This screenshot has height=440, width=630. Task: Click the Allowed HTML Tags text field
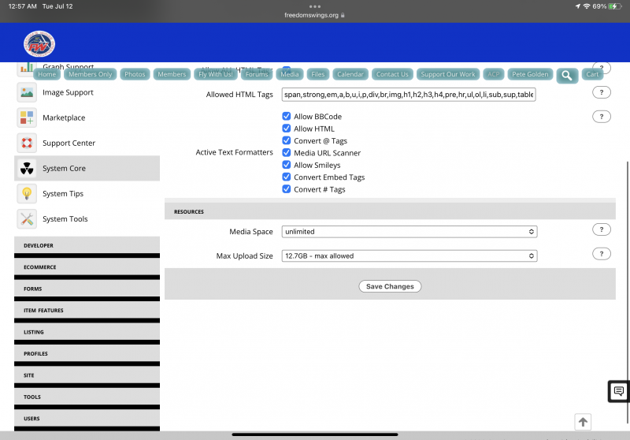409,95
